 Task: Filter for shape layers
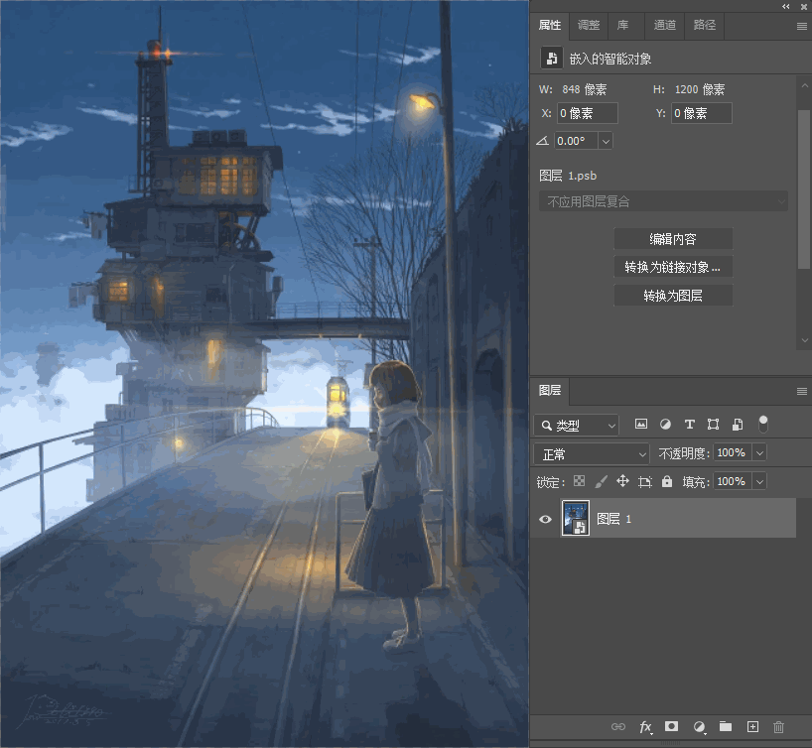(713, 425)
